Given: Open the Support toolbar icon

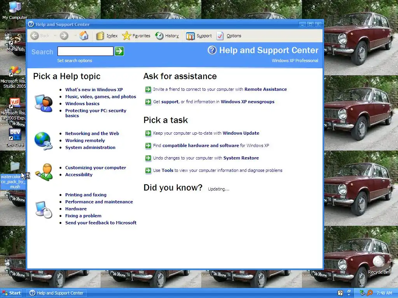Looking at the screenshot, I should point(190,36).
